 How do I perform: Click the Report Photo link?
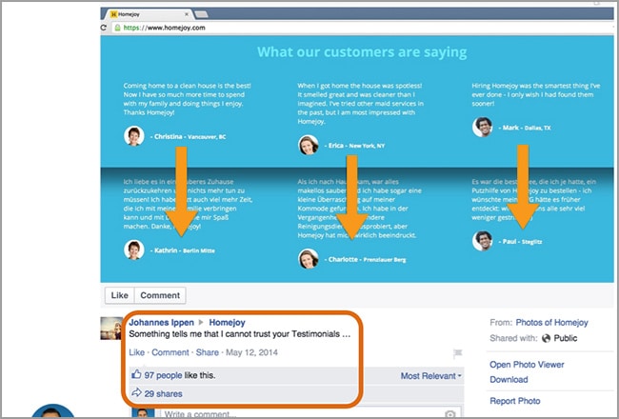(x=515, y=401)
